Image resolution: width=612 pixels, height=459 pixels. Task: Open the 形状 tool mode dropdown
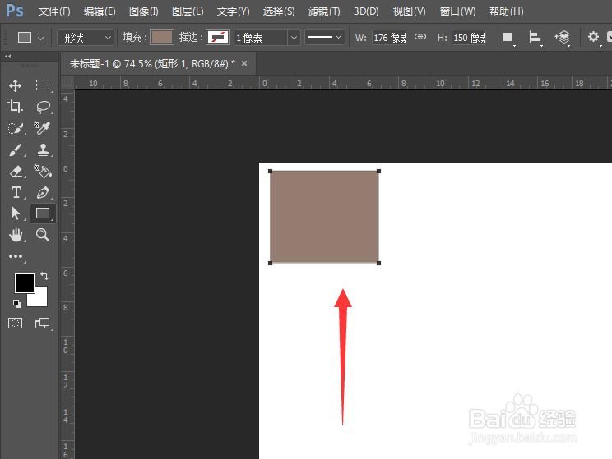86,38
